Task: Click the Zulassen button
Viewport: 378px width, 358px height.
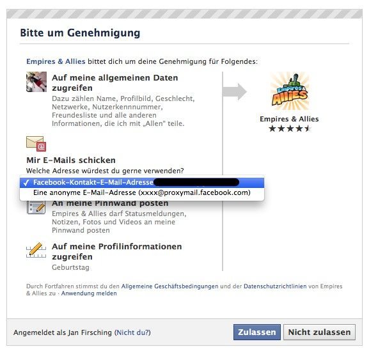Action: point(257,332)
